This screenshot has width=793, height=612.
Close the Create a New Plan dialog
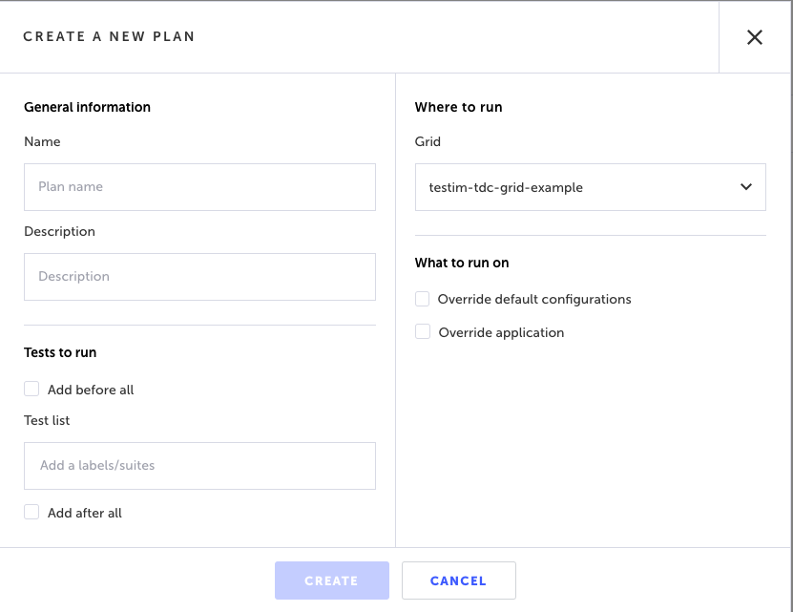[755, 37]
